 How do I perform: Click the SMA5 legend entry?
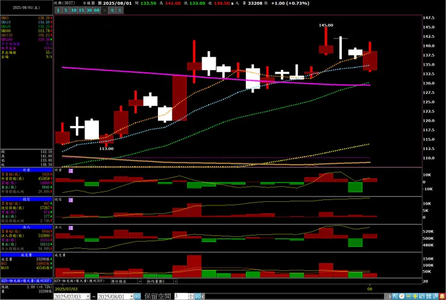[x=27, y=18]
